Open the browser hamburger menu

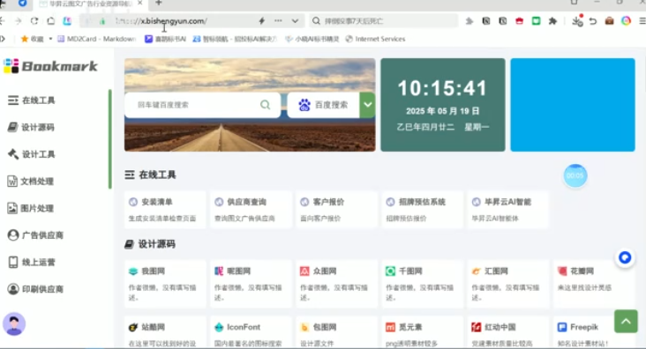pyautogui.click(x=642, y=21)
